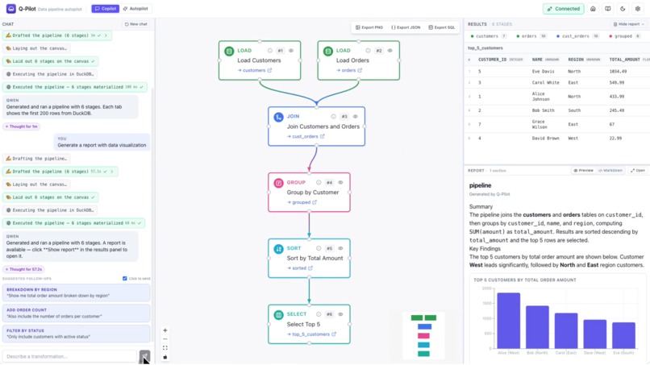Open info icon on Sort node
Viewport: 650px width, 365px height.
tap(319, 248)
